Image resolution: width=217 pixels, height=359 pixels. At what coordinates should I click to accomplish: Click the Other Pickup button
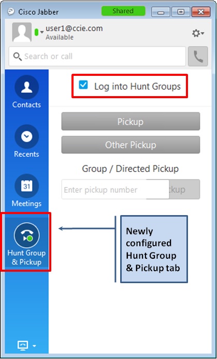tap(131, 145)
